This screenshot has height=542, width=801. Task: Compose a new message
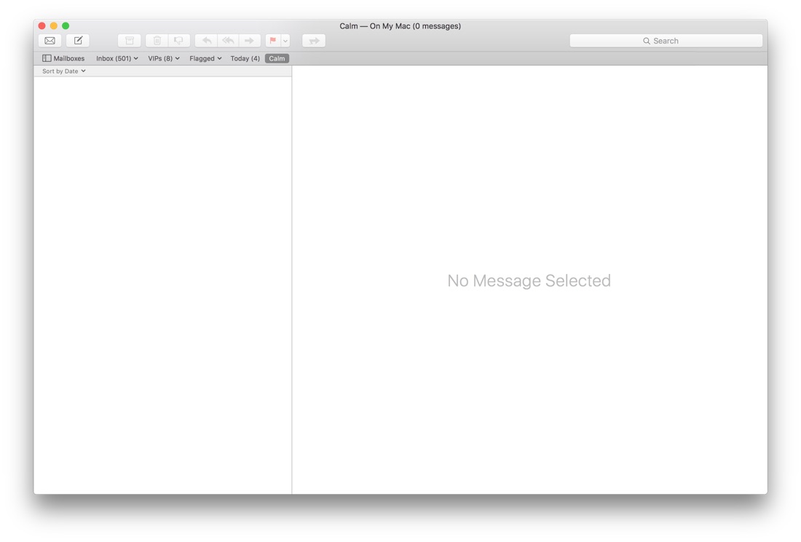(78, 40)
